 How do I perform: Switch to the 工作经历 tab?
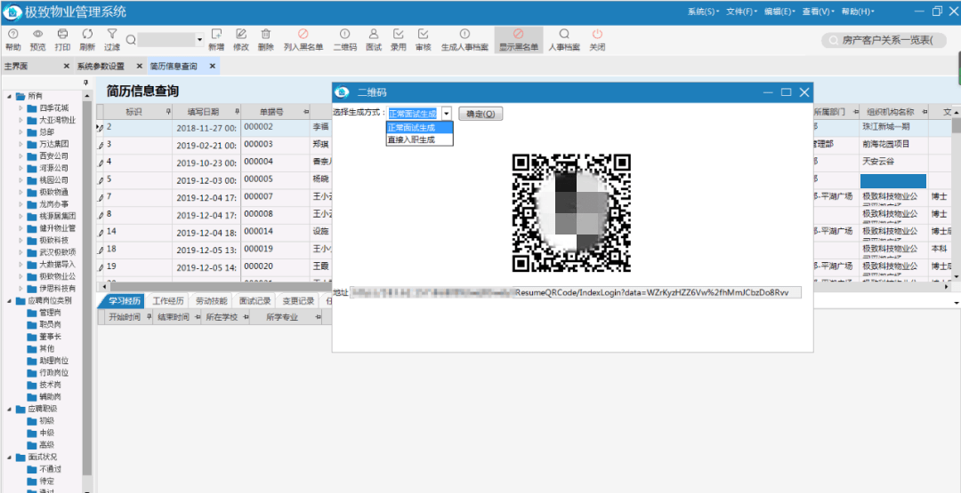point(168,300)
